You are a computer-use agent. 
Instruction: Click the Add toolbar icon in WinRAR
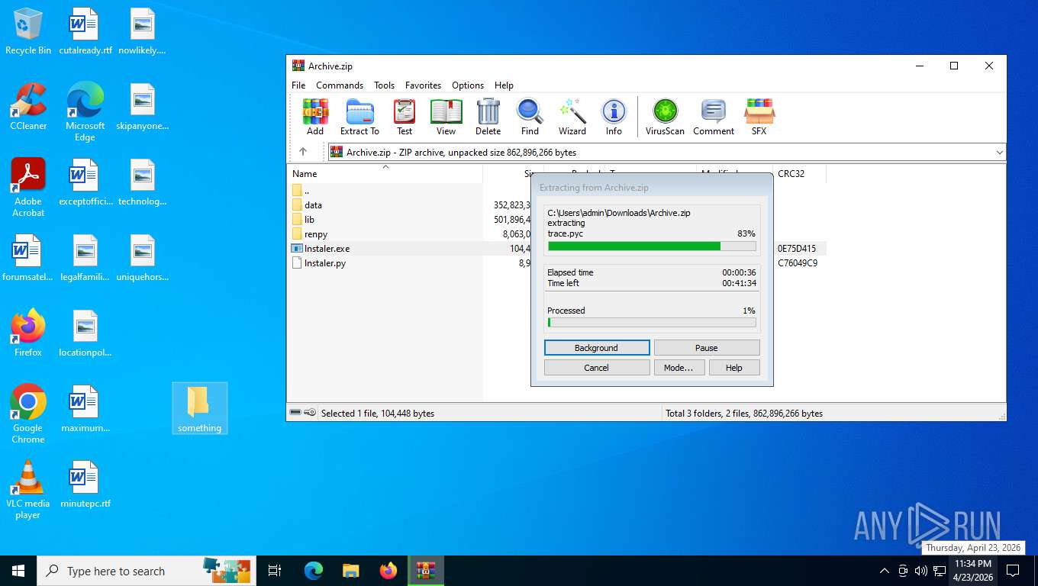click(x=315, y=117)
